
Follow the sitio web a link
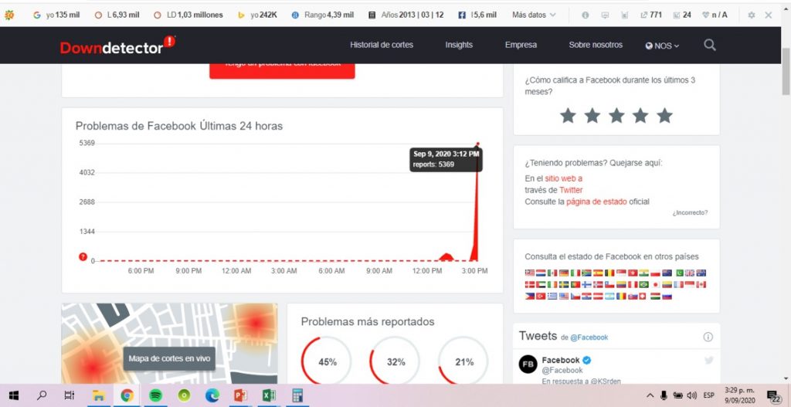563,178
